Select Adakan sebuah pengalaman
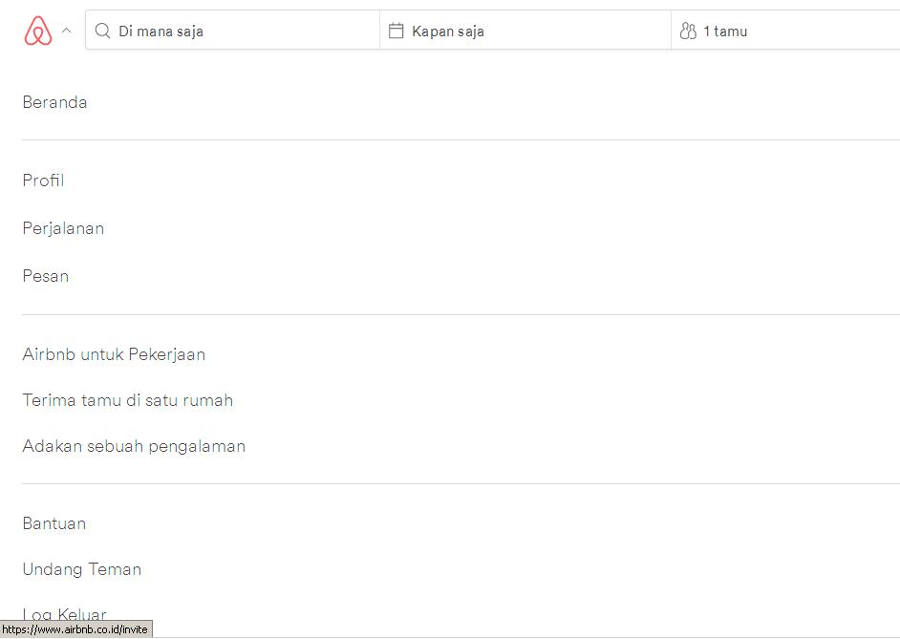 pos(134,446)
